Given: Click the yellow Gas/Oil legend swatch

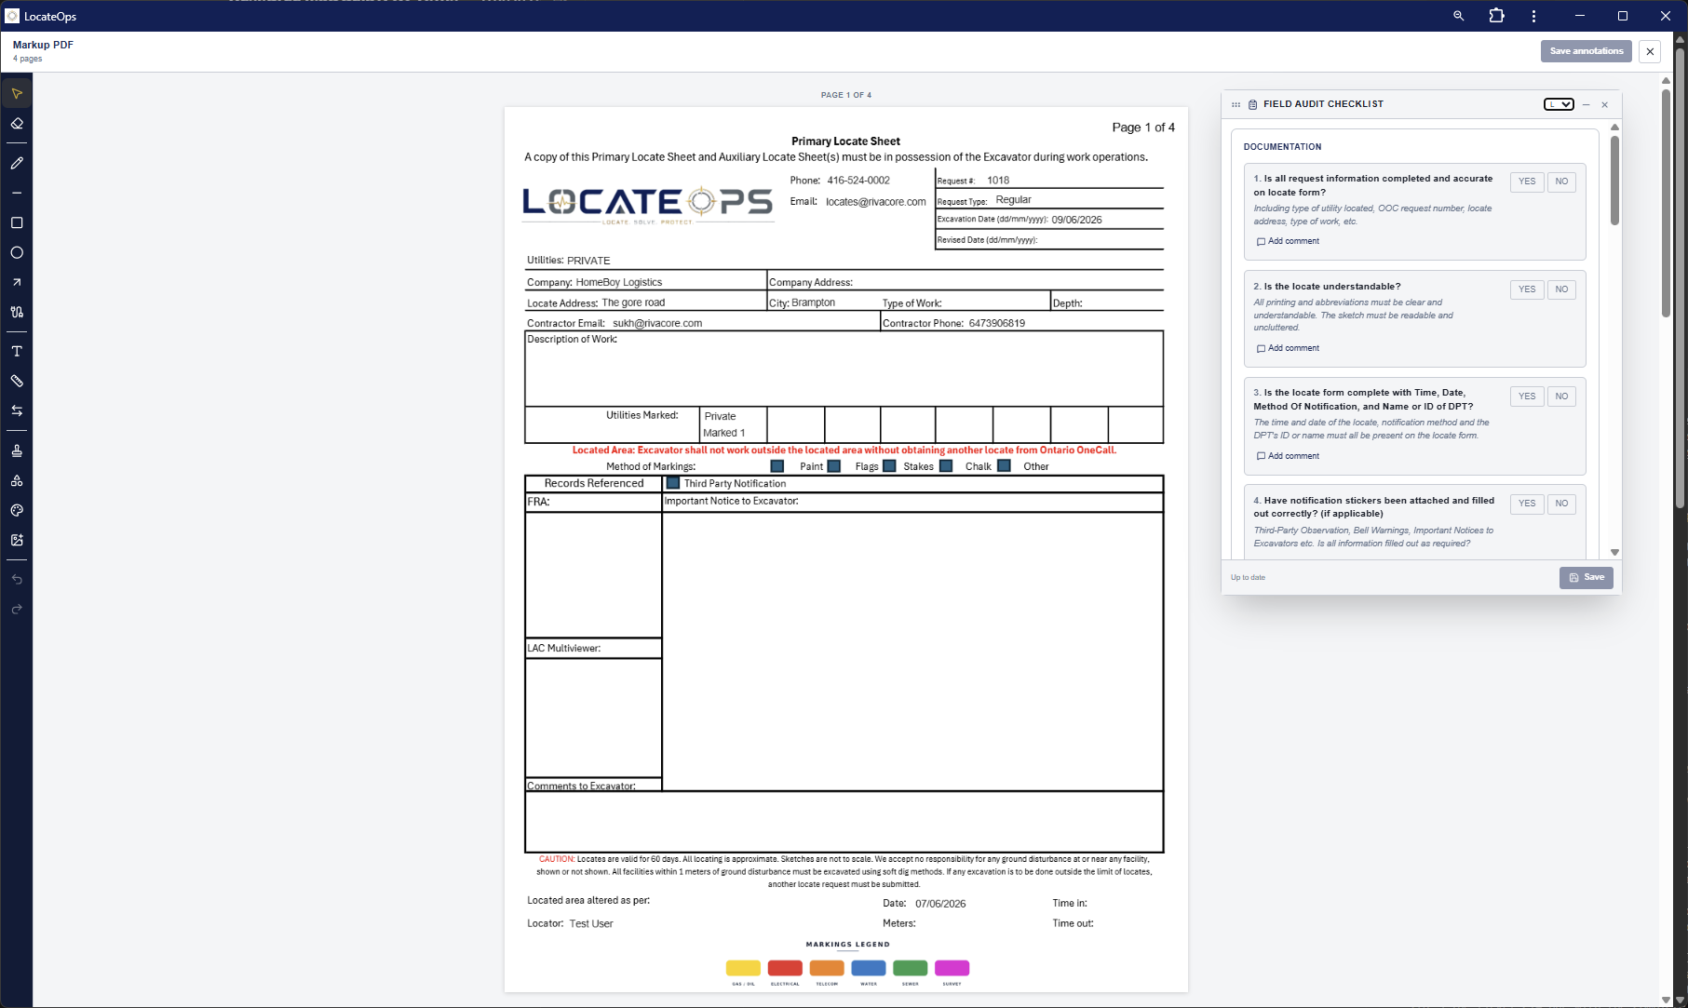Looking at the screenshot, I should click(743, 968).
